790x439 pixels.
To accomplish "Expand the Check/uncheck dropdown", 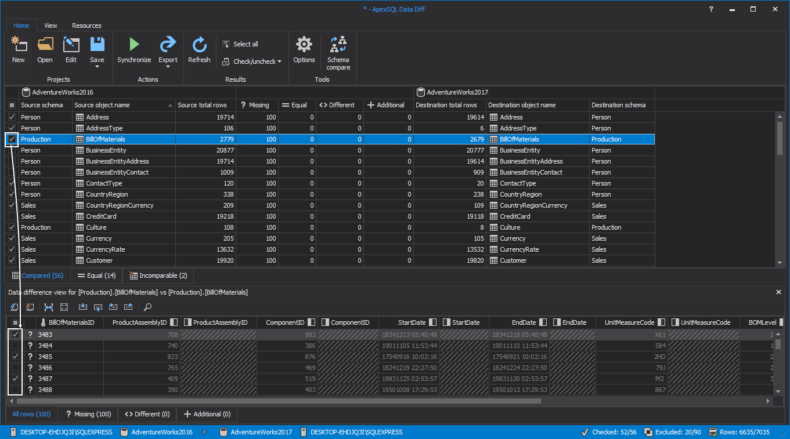I will [279, 61].
